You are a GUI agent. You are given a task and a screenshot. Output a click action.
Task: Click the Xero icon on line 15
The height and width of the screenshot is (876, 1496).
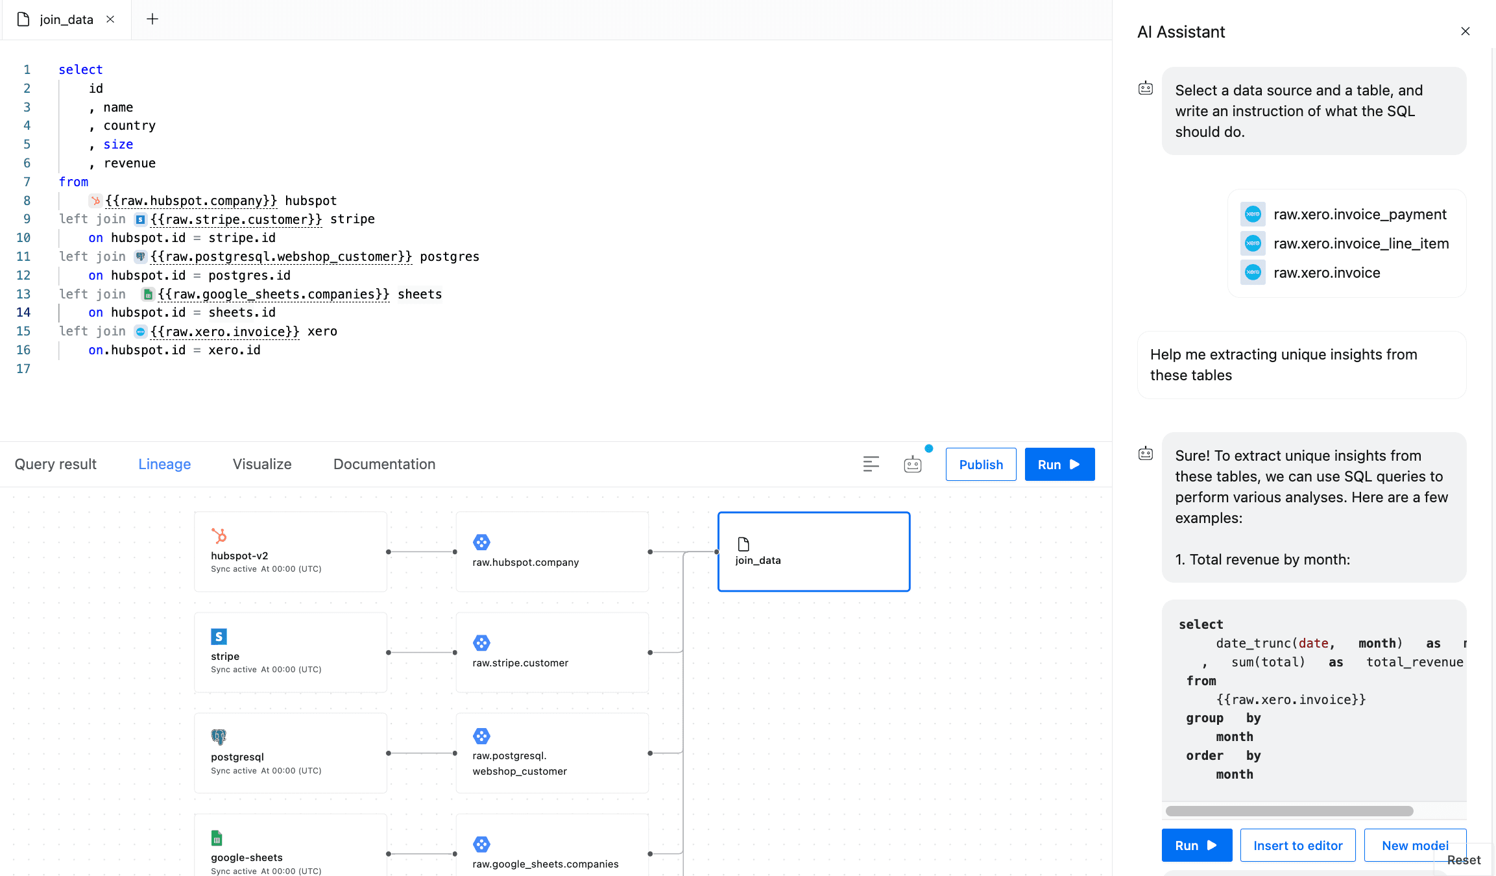140,331
